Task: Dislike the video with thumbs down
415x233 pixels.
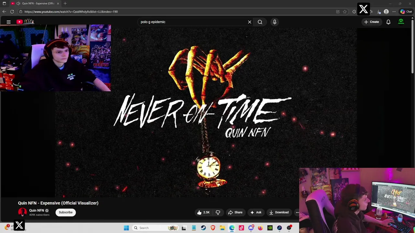Action: (218, 212)
